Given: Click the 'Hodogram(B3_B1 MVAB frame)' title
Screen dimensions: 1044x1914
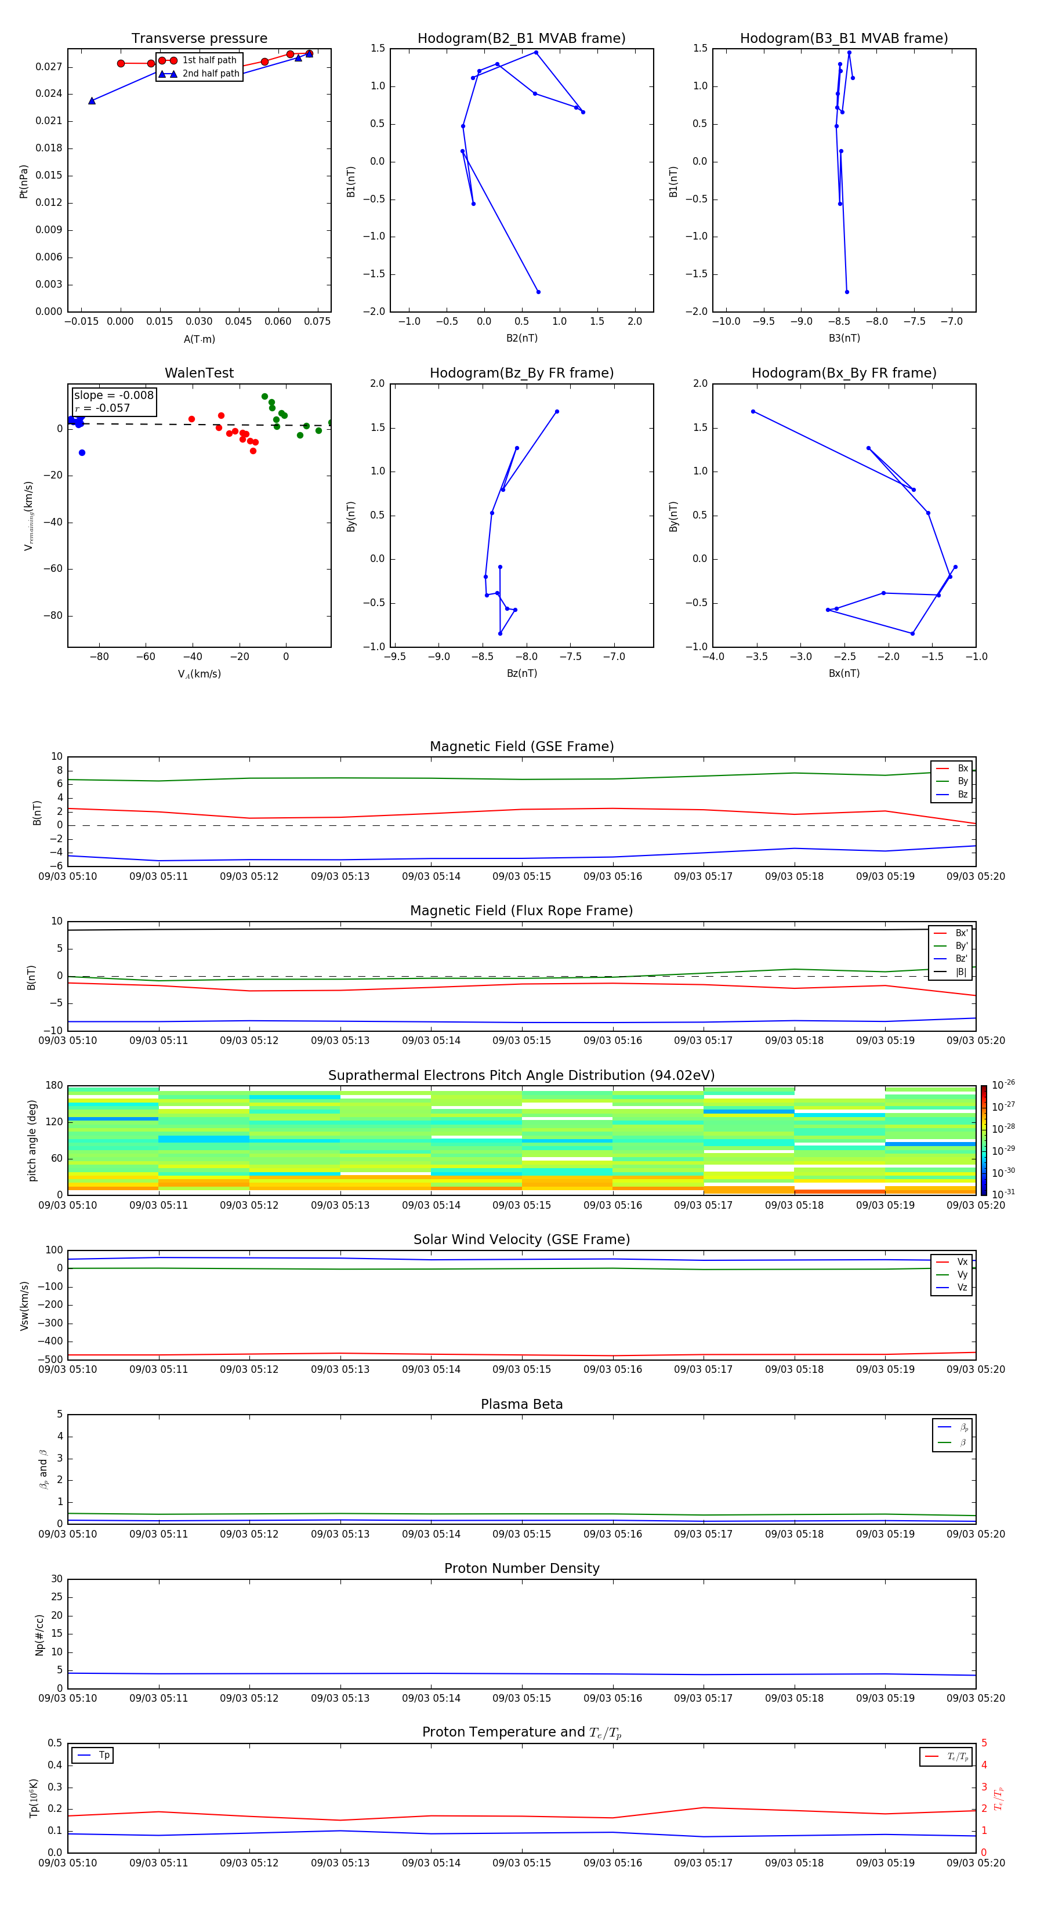Looking at the screenshot, I should [844, 39].
